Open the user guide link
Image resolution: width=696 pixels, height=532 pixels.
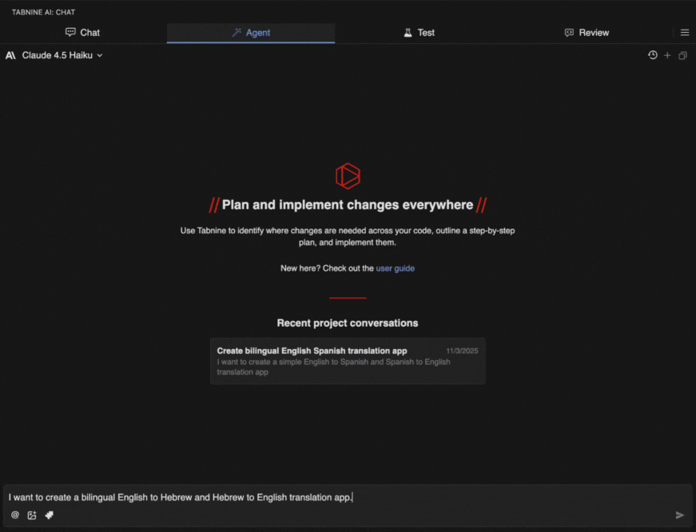click(x=395, y=268)
